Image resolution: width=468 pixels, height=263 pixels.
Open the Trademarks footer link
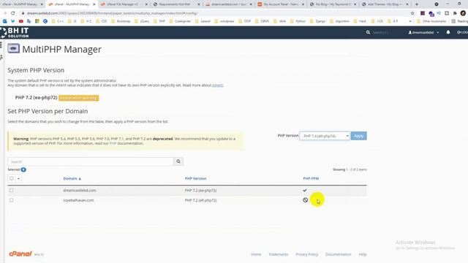coord(278,254)
